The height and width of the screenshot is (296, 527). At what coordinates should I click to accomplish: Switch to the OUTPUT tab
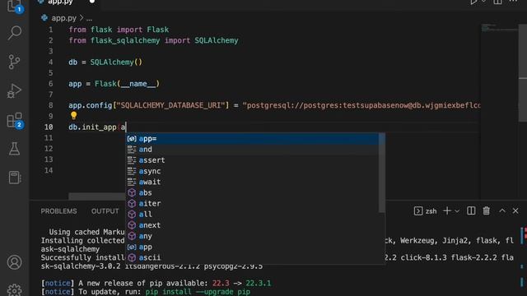pyautogui.click(x=105, y=211)
